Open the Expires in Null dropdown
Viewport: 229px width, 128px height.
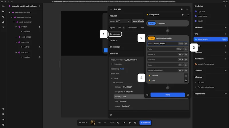(x=181, y=54)
